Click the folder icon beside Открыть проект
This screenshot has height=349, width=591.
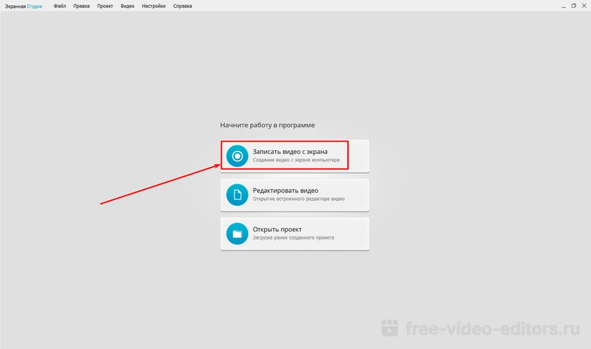point(237,234)
